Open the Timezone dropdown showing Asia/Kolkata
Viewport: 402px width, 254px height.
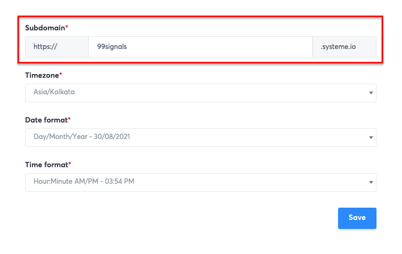200,92
